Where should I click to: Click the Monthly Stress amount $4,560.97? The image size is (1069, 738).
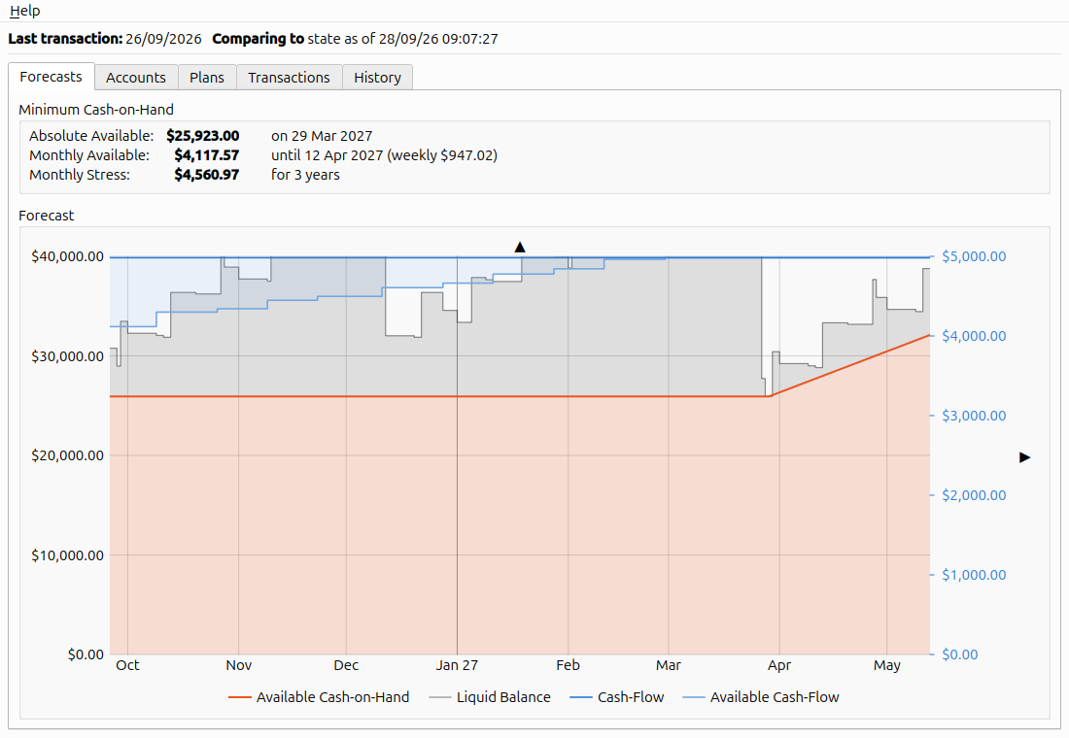click(207, 175)
